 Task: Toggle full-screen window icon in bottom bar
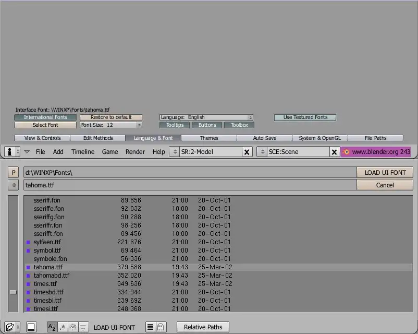(31, 327)
